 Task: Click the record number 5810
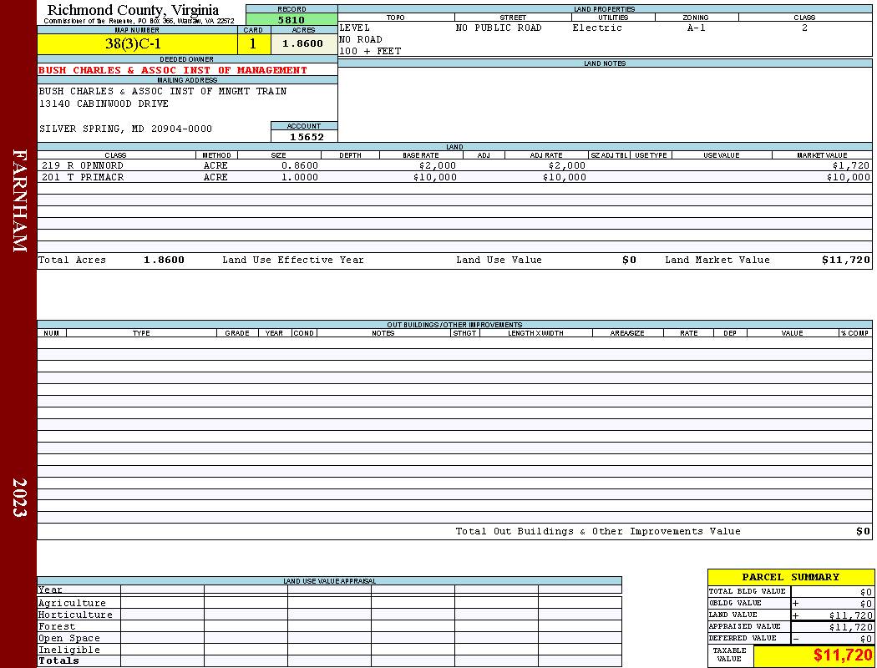pos(291,19)
